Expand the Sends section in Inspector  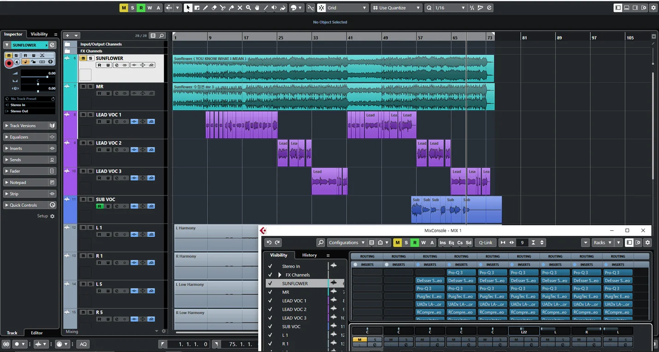coord(29,159)
